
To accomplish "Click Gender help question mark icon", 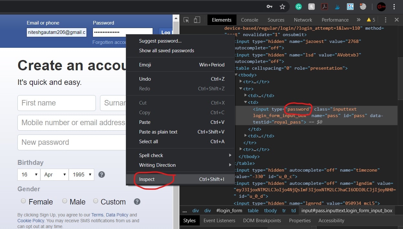I will click(x=137, y=202).
